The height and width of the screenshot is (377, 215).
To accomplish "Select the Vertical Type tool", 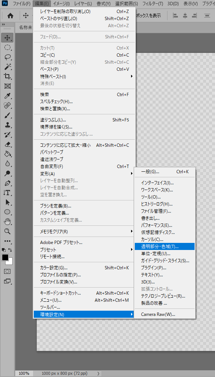I will pos(7,193).
